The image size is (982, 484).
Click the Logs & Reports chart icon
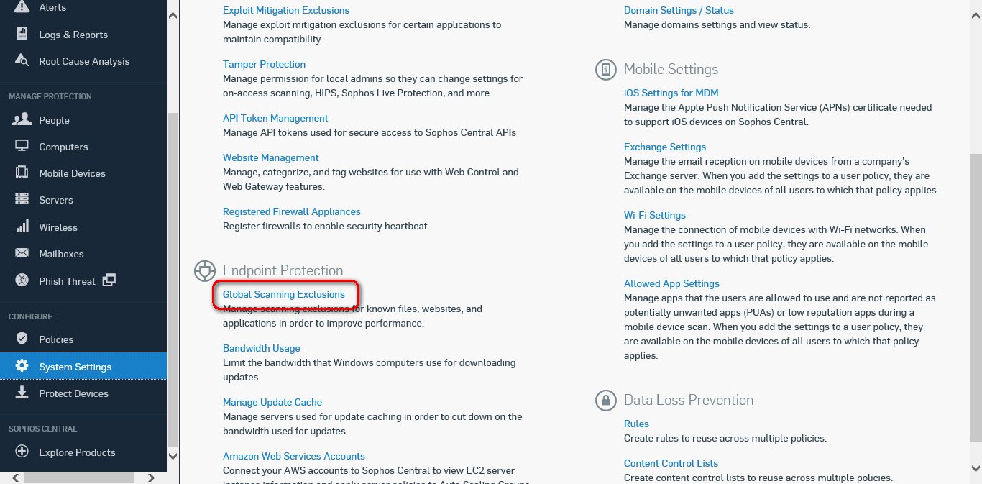22,34
